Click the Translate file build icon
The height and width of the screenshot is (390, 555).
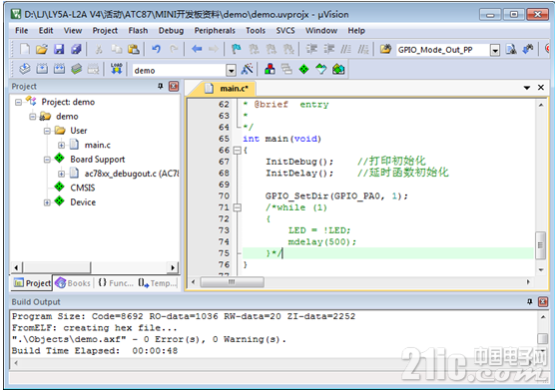[x=25, y=69]
